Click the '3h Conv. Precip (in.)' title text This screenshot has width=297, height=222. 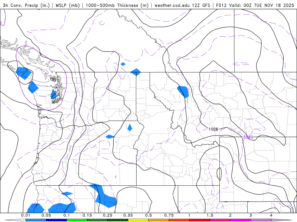coord(26,5)
